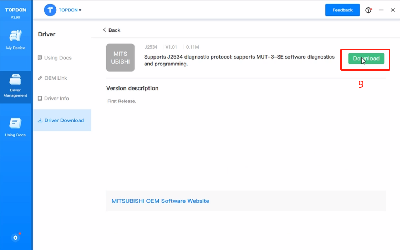This screenshot has height=250, width=400.
Task: Click the blue Feedback button
Action: 342,10
